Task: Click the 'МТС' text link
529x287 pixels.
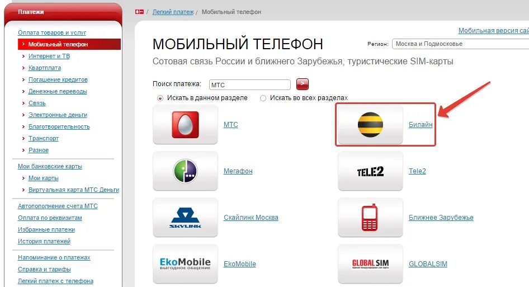Action: tap(231, 125)
